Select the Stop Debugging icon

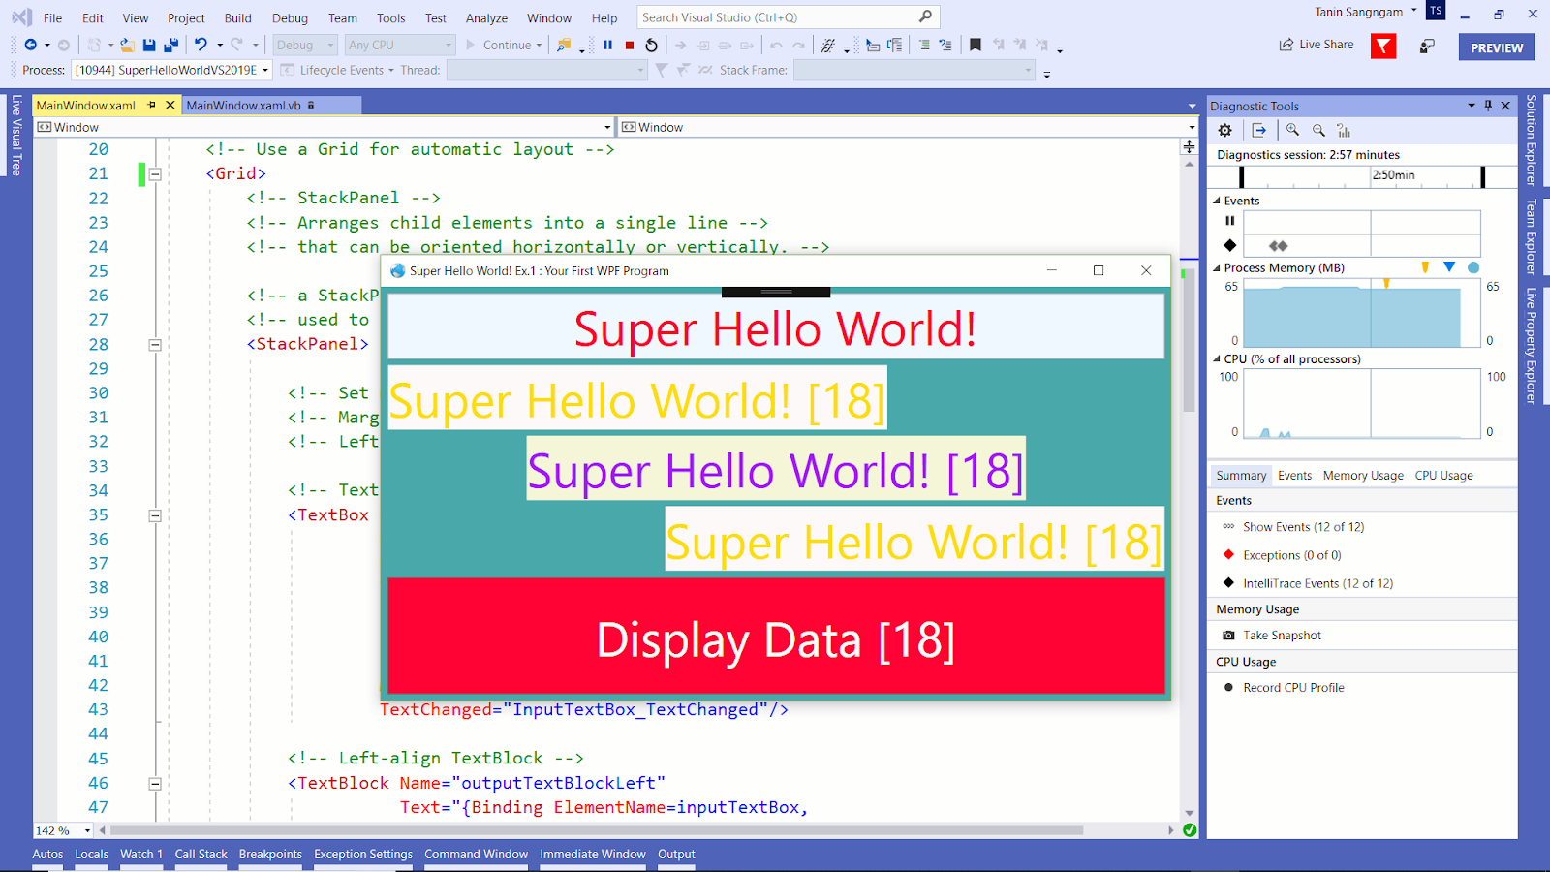click(x=629, y=45)
